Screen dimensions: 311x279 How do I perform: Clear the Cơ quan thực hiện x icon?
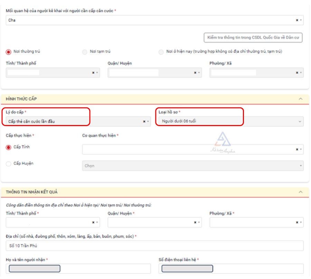(x=297, y=150)
